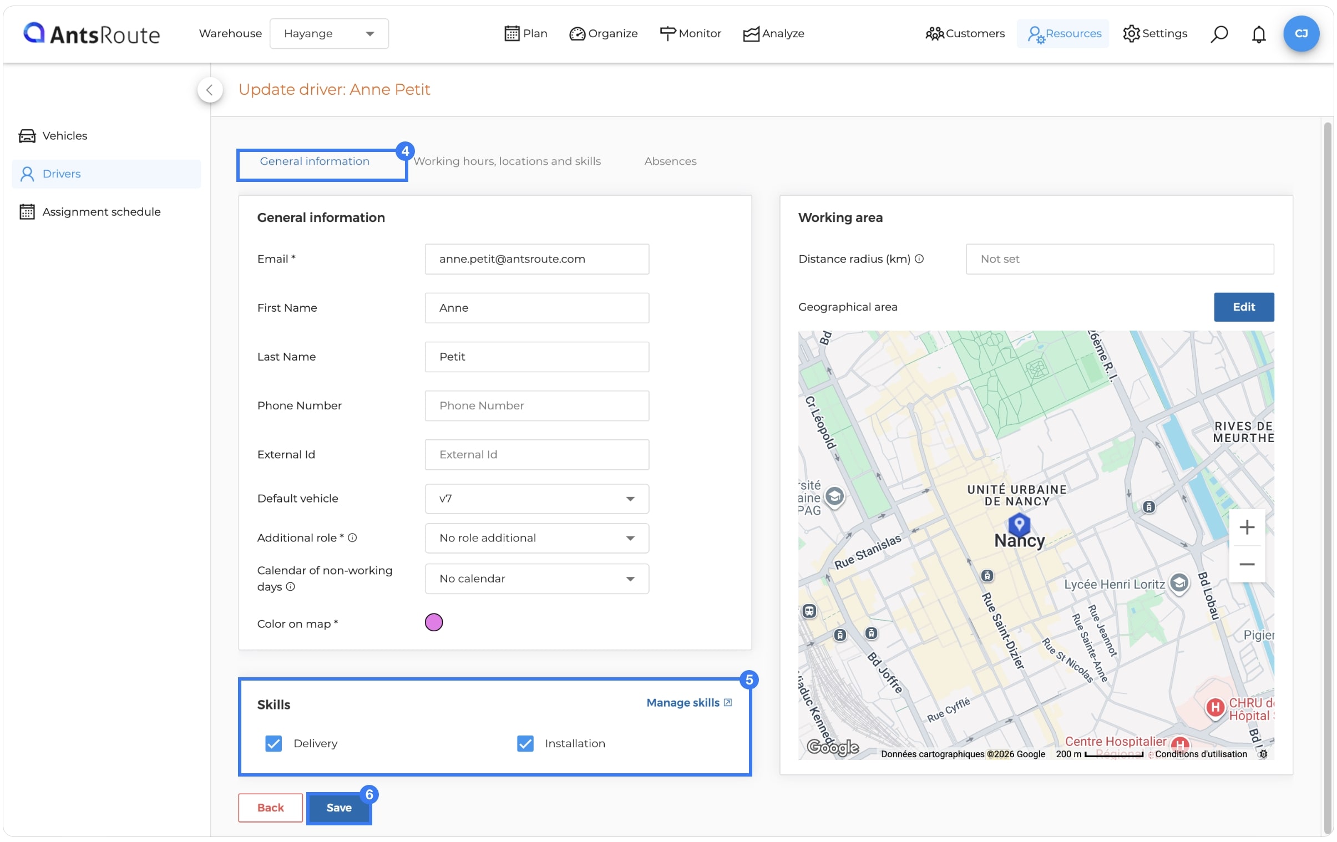Screen dimensions: 1337x842
Task: Click the First Name field containing Anne
Action: [x=537, y=308]
